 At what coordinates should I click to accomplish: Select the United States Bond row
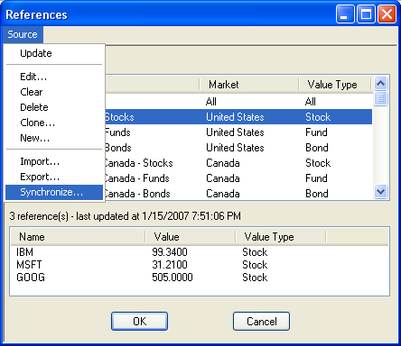click(x=238, y=148)
